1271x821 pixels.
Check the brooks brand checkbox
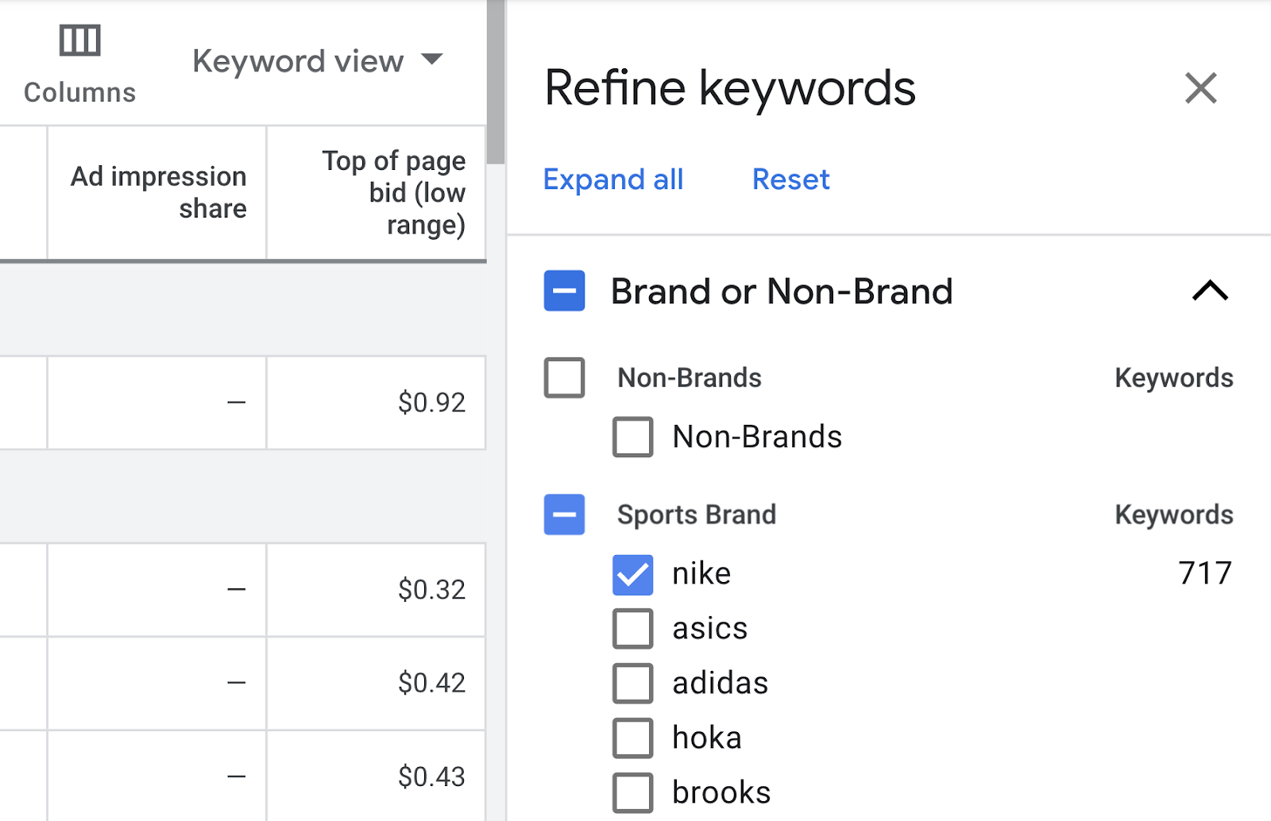[x=632, y=791]
